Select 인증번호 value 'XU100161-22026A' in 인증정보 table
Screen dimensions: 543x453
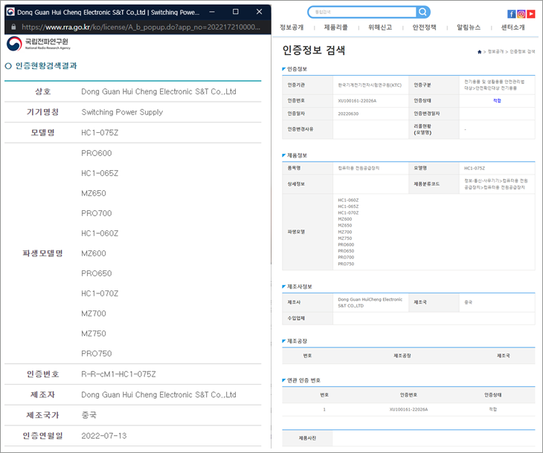coord(357,101)
